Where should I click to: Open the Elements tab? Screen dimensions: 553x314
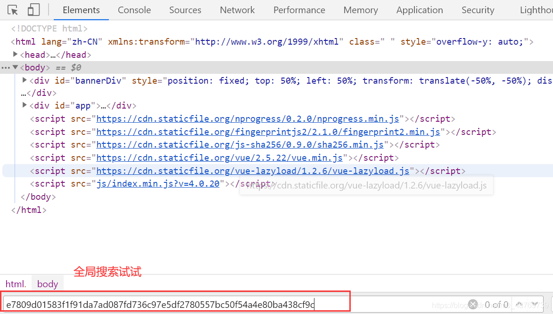[81, 10]
